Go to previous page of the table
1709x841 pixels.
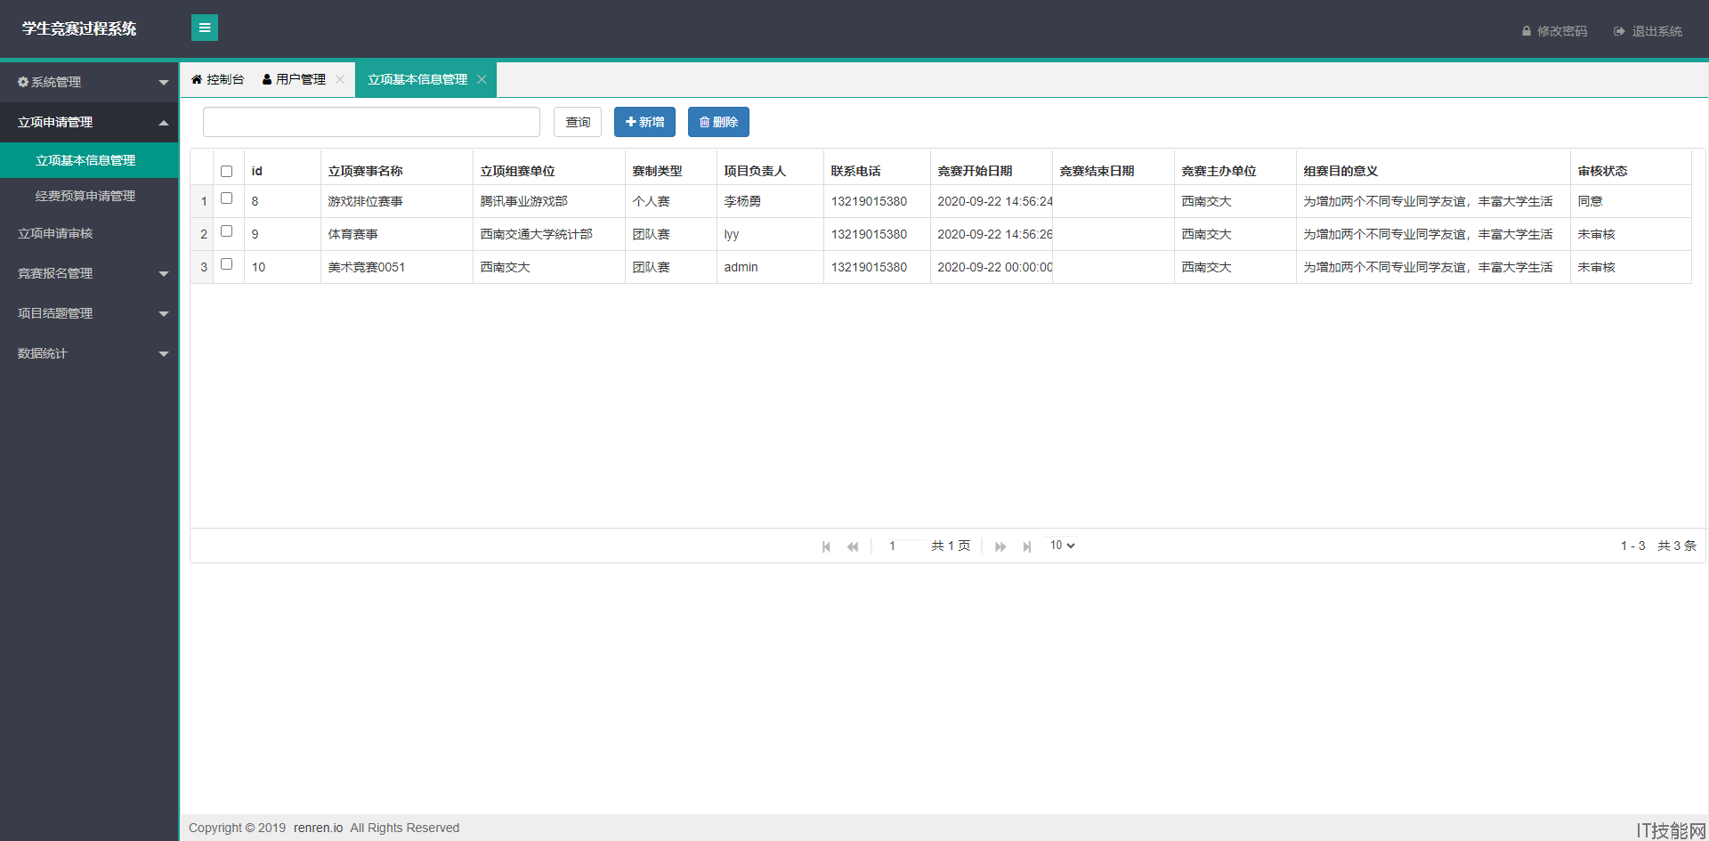click(853, 546)
